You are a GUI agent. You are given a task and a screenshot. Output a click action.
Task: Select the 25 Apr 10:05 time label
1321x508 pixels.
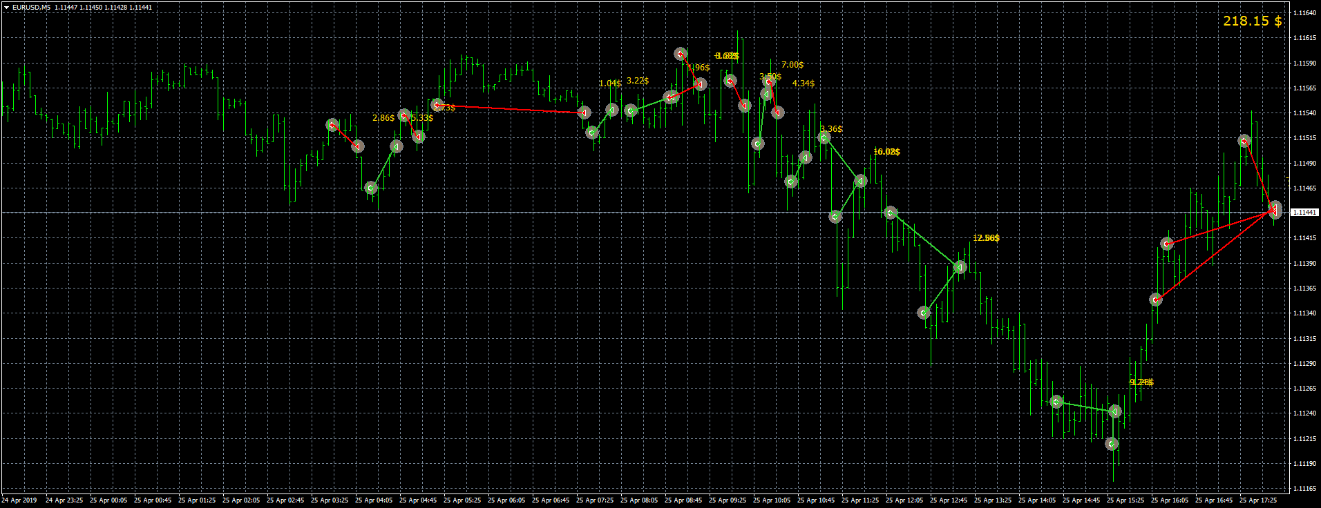pos(772,500)
